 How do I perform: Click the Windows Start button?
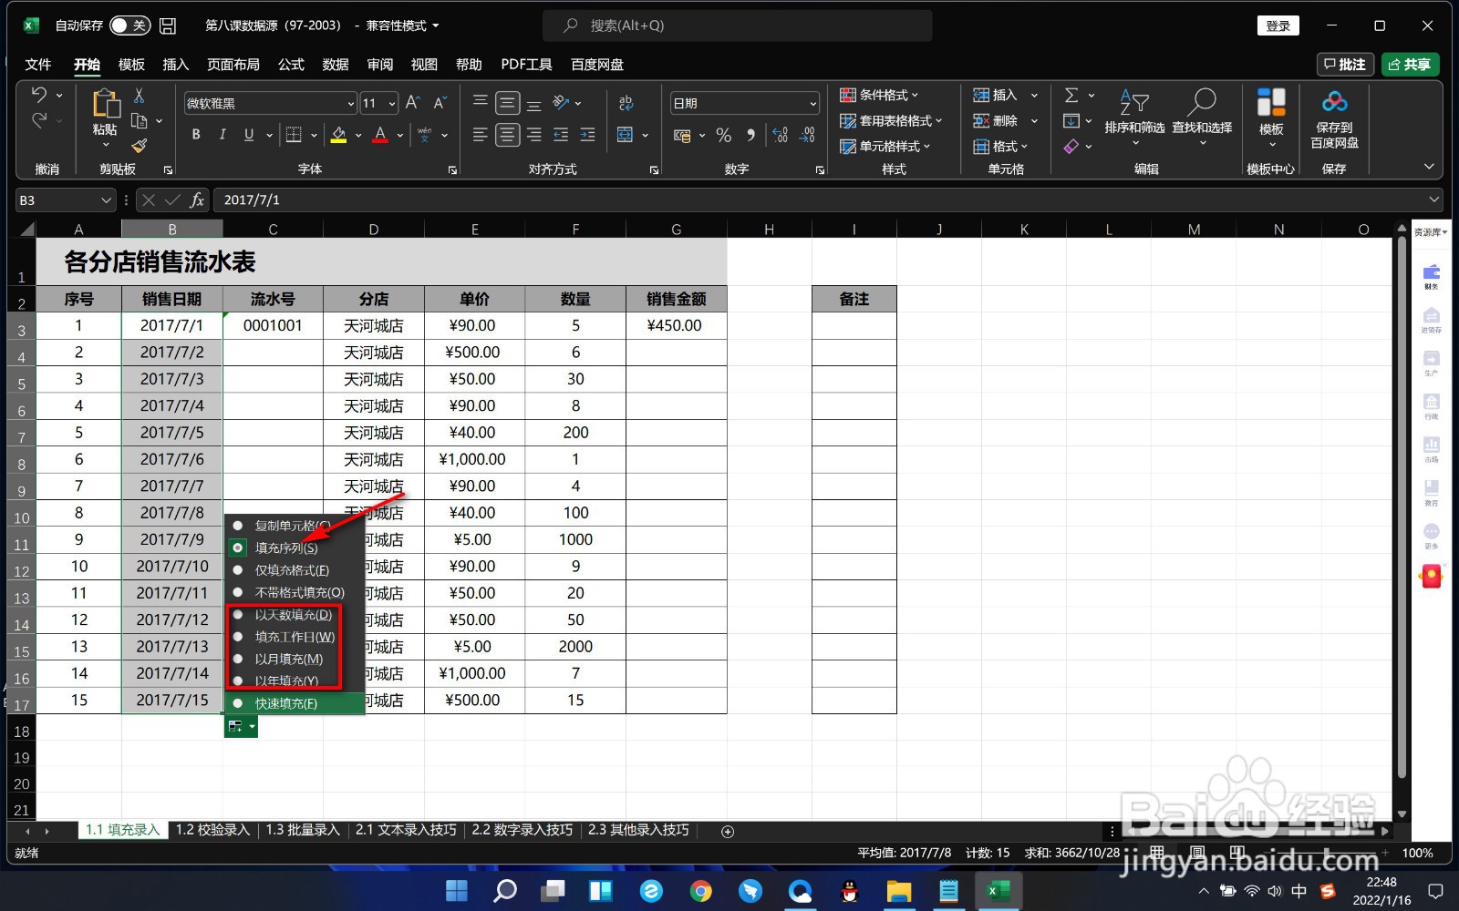456,891
